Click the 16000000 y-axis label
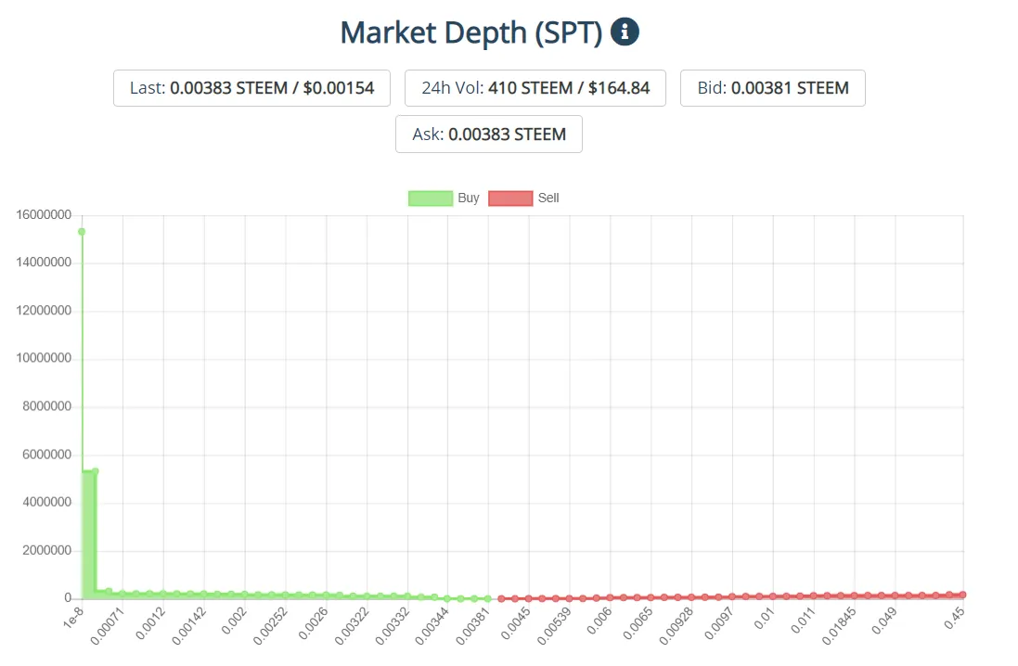 click(x=43, y=215)
